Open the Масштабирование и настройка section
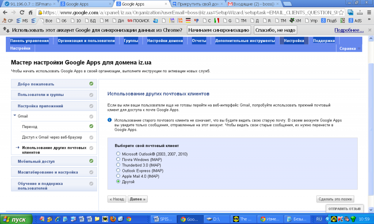Screen dimensions: 374x224 click(54, 172)
